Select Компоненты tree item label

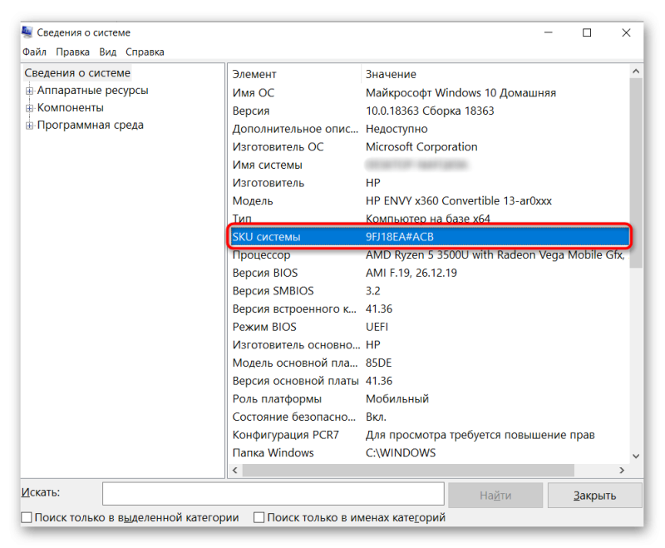click(71, 108)
